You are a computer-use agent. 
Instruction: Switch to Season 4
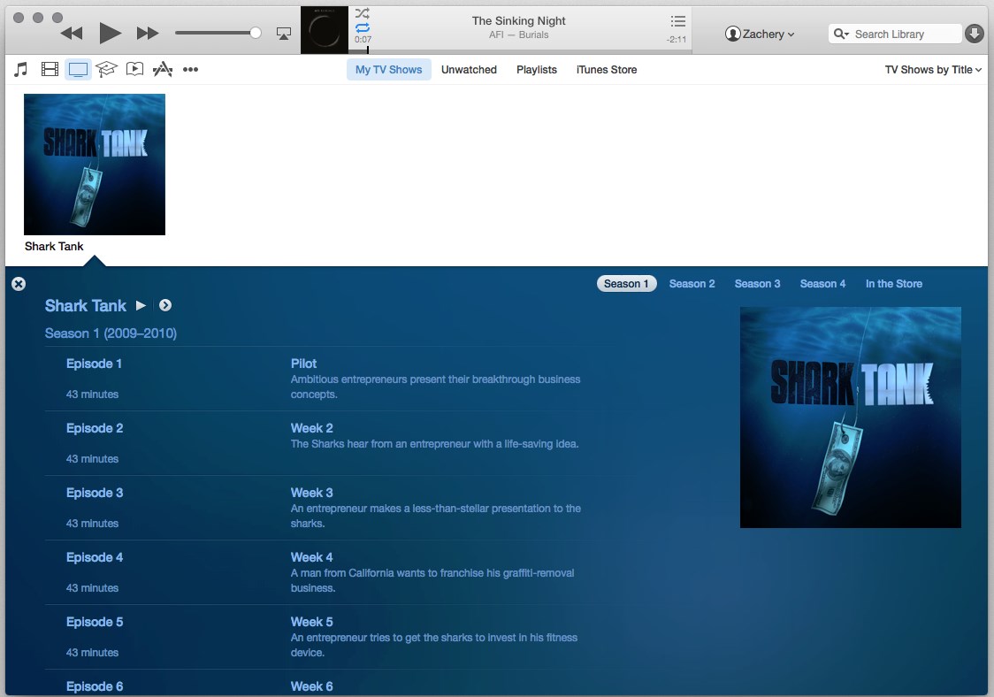[x=822, y=284]
